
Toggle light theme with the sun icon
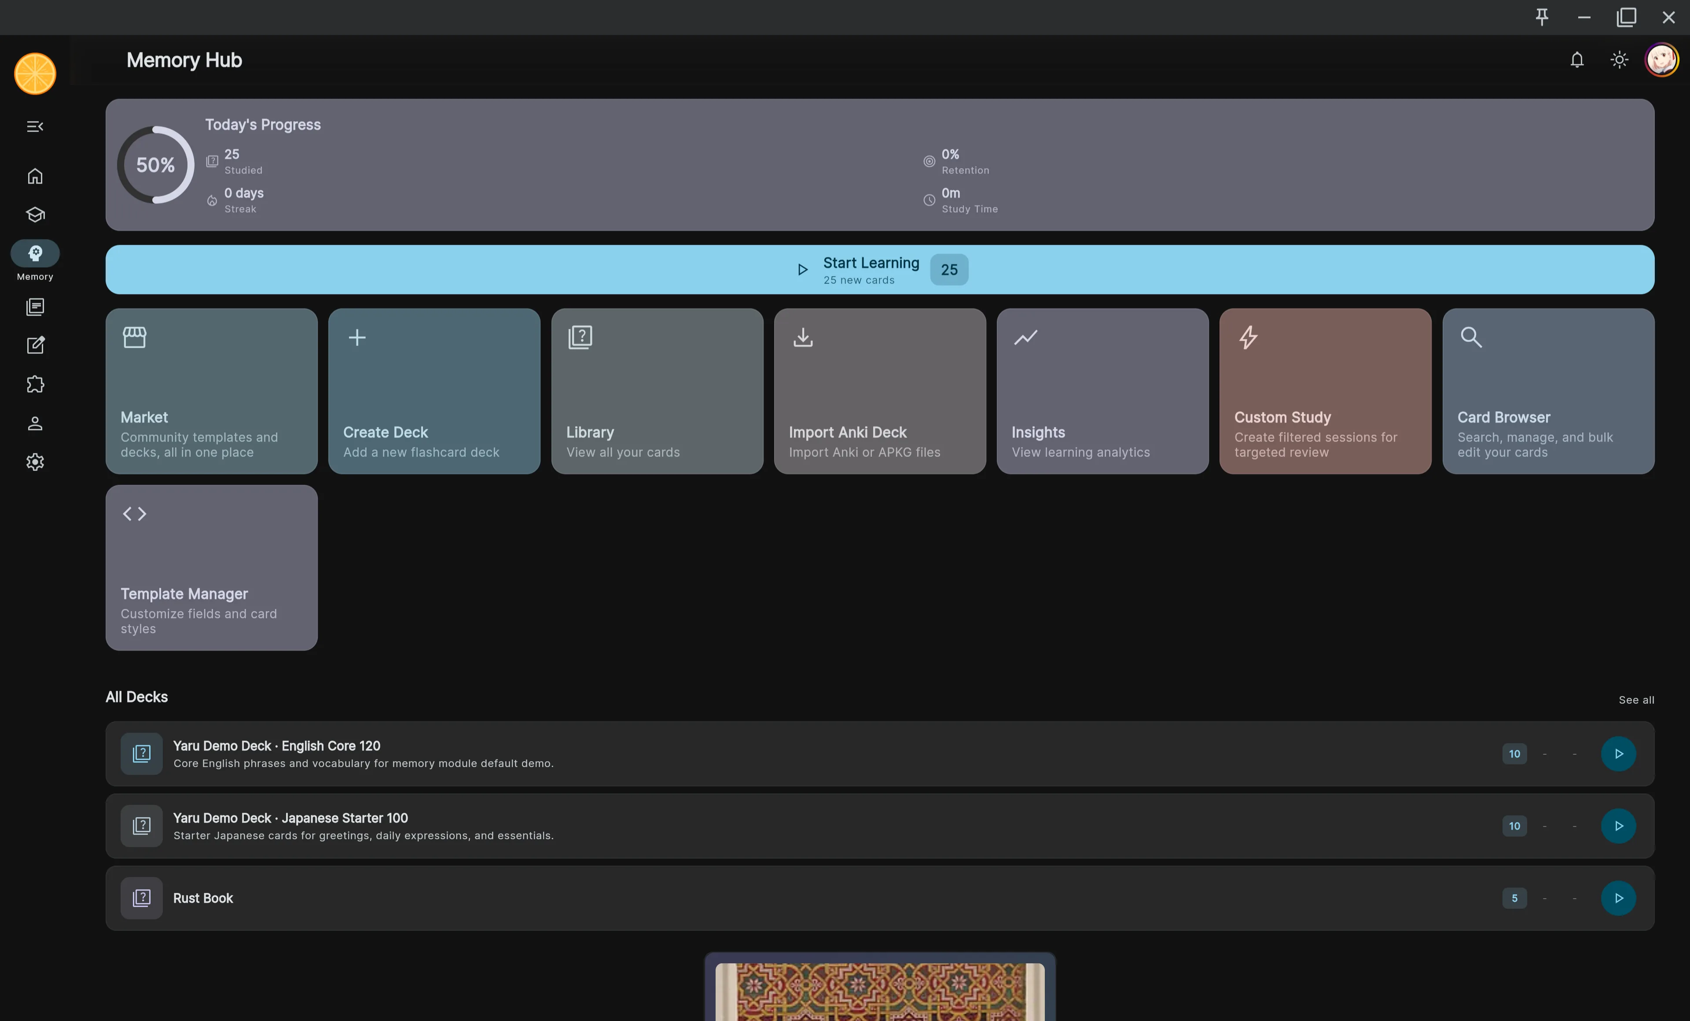1619,60
